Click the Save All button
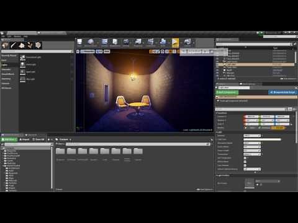 (38, 139)
